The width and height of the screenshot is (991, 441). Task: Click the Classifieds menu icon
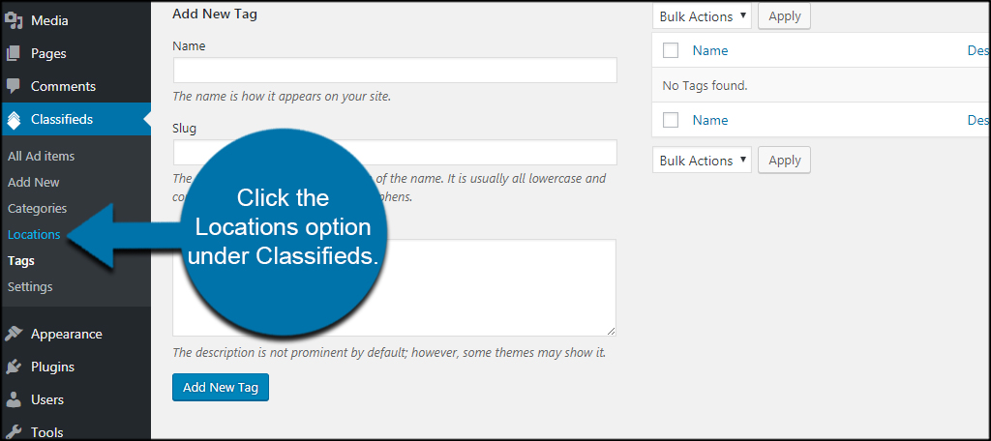click(x=14, y=119)
